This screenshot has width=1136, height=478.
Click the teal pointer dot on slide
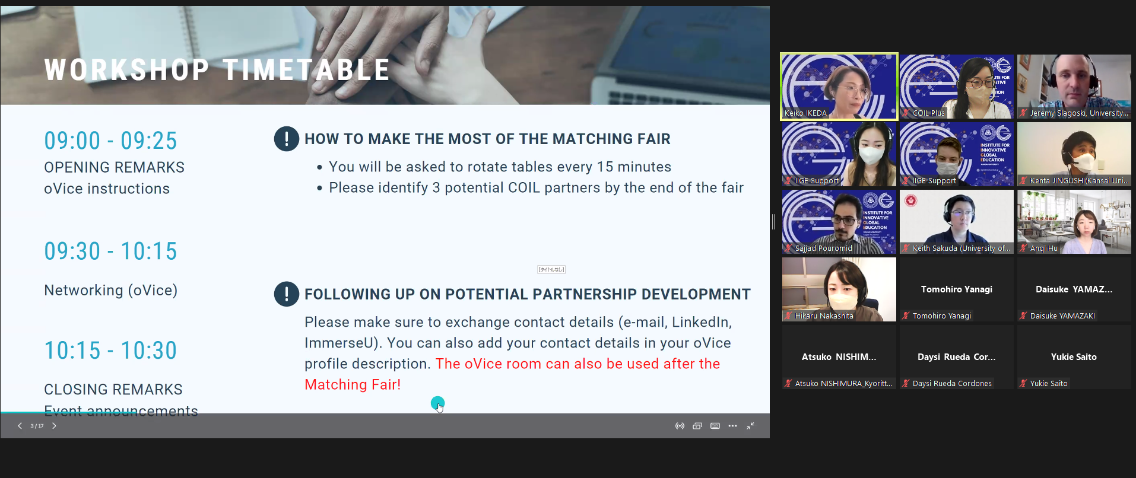coord(437,403)
